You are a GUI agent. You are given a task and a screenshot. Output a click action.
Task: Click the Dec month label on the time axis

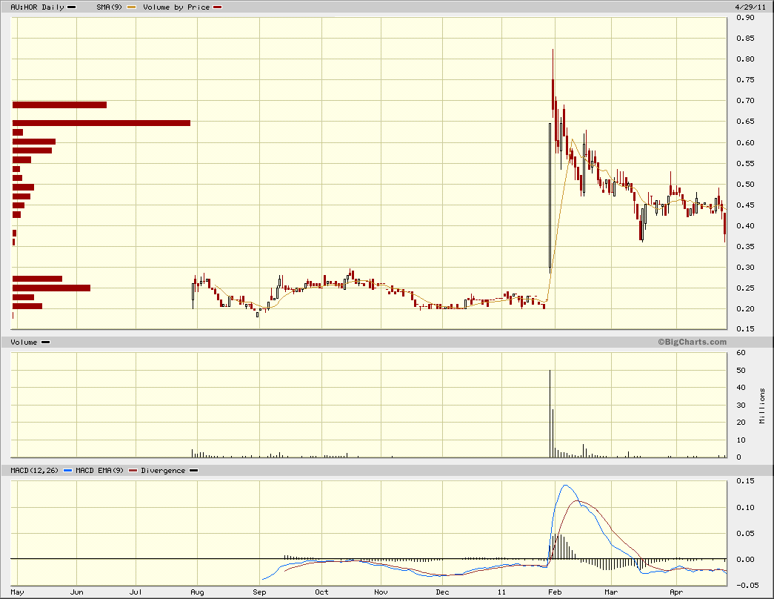[442, 592]
